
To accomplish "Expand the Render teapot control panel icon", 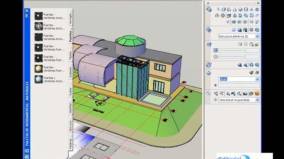I will pos(209,73).
